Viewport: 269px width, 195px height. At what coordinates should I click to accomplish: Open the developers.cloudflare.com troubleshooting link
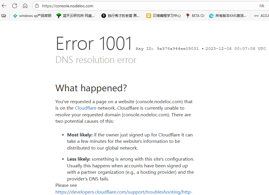click(124, 192)
